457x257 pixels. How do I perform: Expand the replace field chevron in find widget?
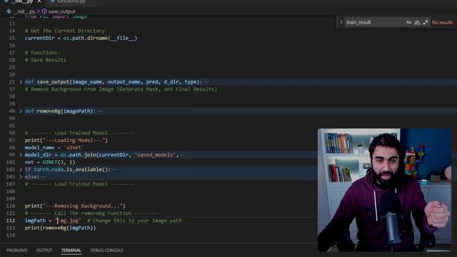click(x=341, y=22)
